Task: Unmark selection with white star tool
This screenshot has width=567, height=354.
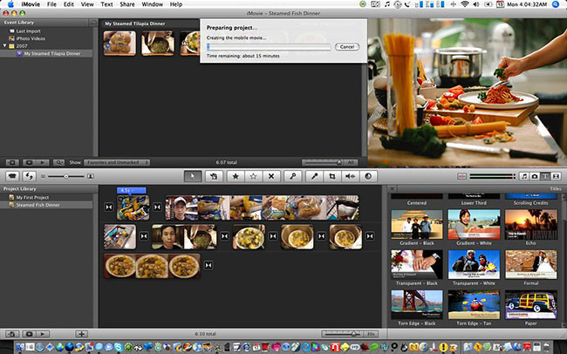Action: tap(254, 176)
